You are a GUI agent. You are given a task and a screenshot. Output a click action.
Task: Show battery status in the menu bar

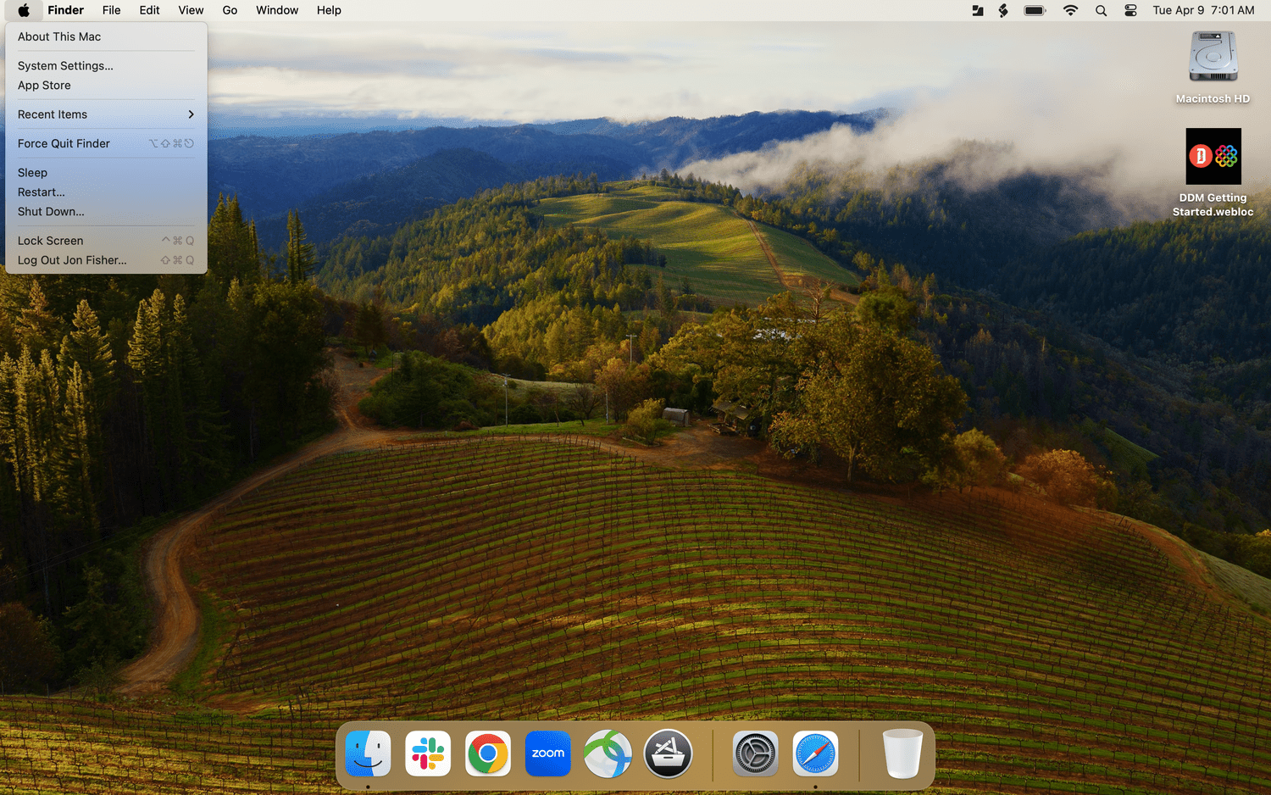pyautogui.click(x=1035, y=10)
